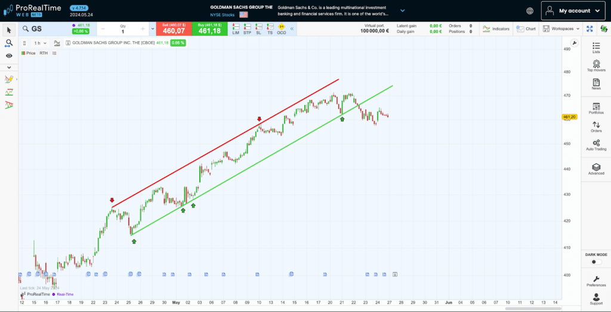Open the Support page
Viewport: 611px width, 312px height.
pos(596,299)
